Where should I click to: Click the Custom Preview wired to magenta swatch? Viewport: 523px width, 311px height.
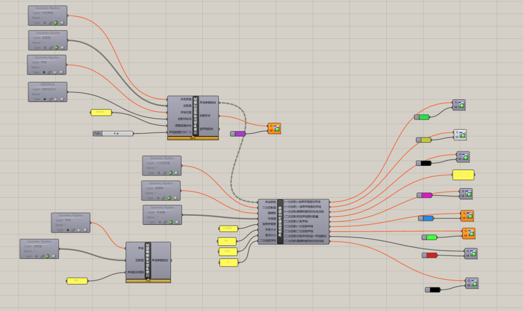click(466, 194)
